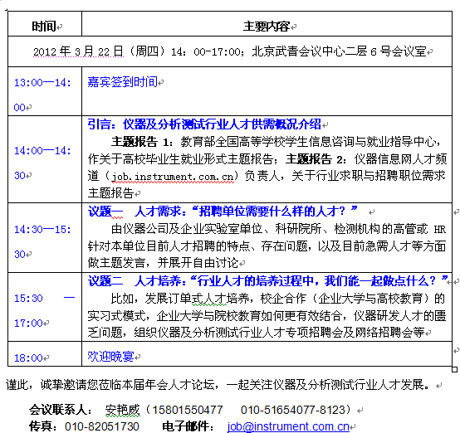460x433 pixels.
Task: Click the 议题二 人才培养 heading
Action: 268,281
